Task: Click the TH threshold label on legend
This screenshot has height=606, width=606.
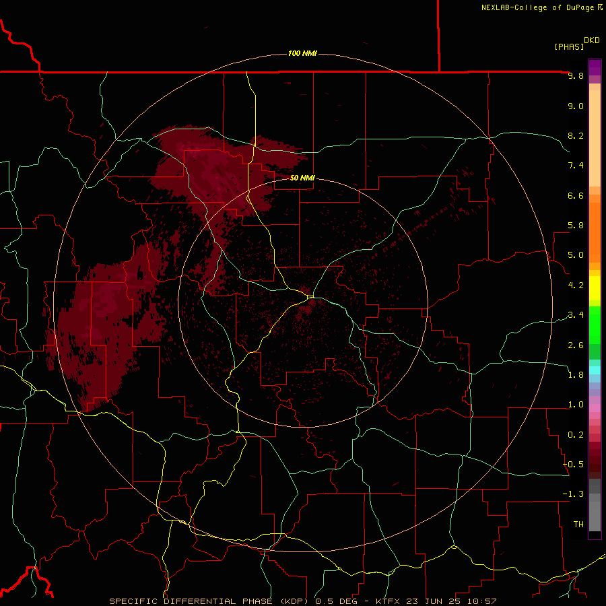Action: click(578, 525)
